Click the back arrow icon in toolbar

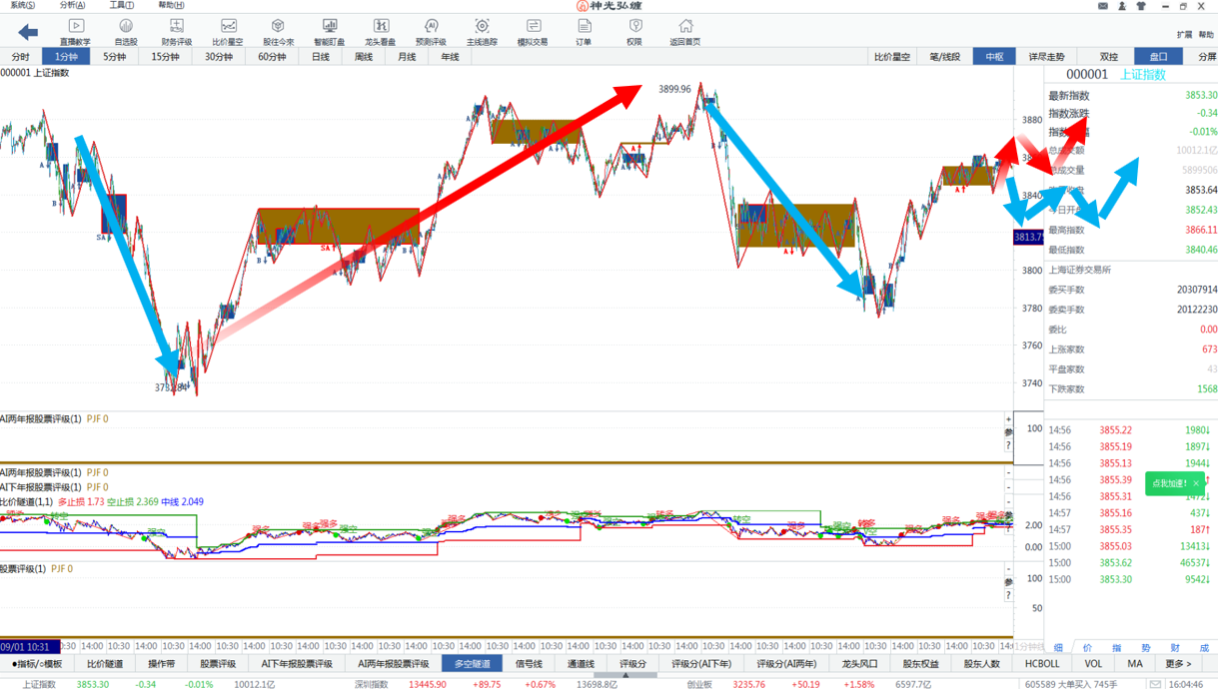click(28, 32)
